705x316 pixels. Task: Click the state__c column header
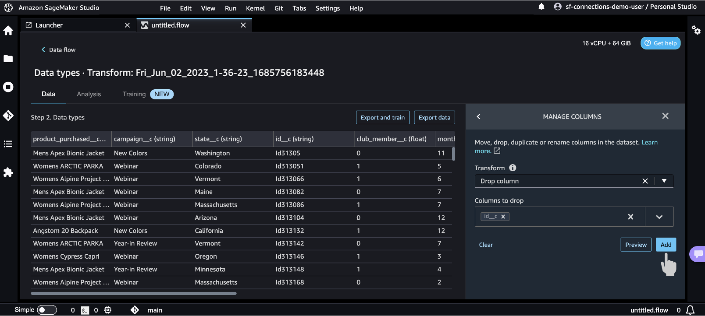pos(233,139)
